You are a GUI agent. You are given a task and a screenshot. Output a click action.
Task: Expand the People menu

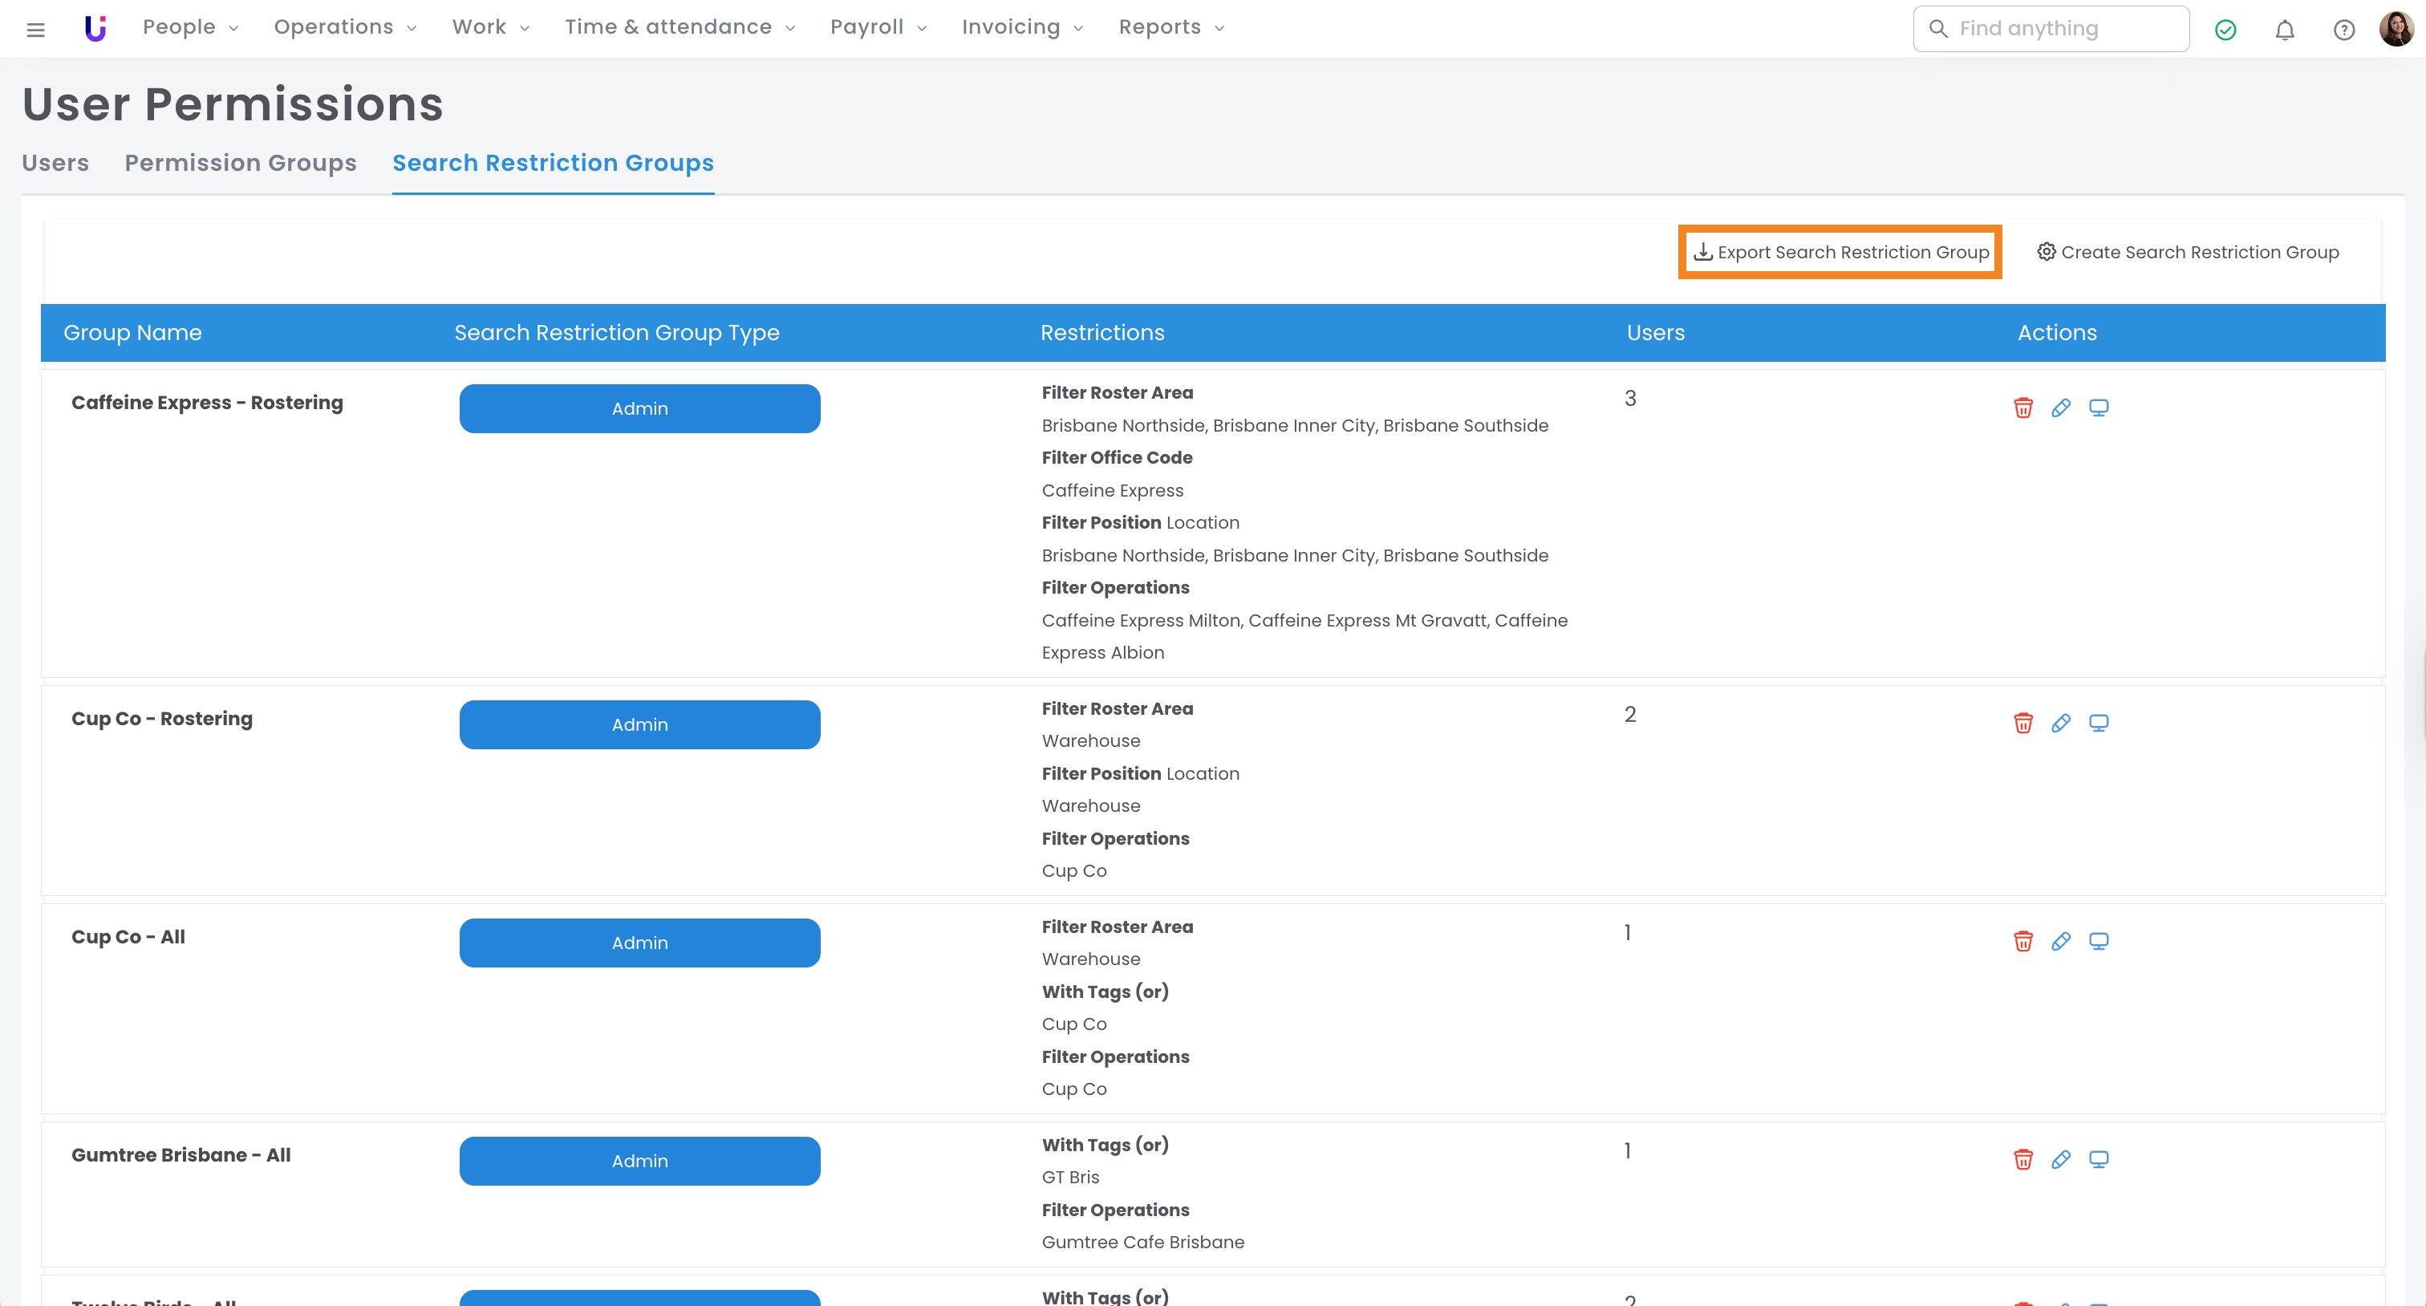coord(189,27)
